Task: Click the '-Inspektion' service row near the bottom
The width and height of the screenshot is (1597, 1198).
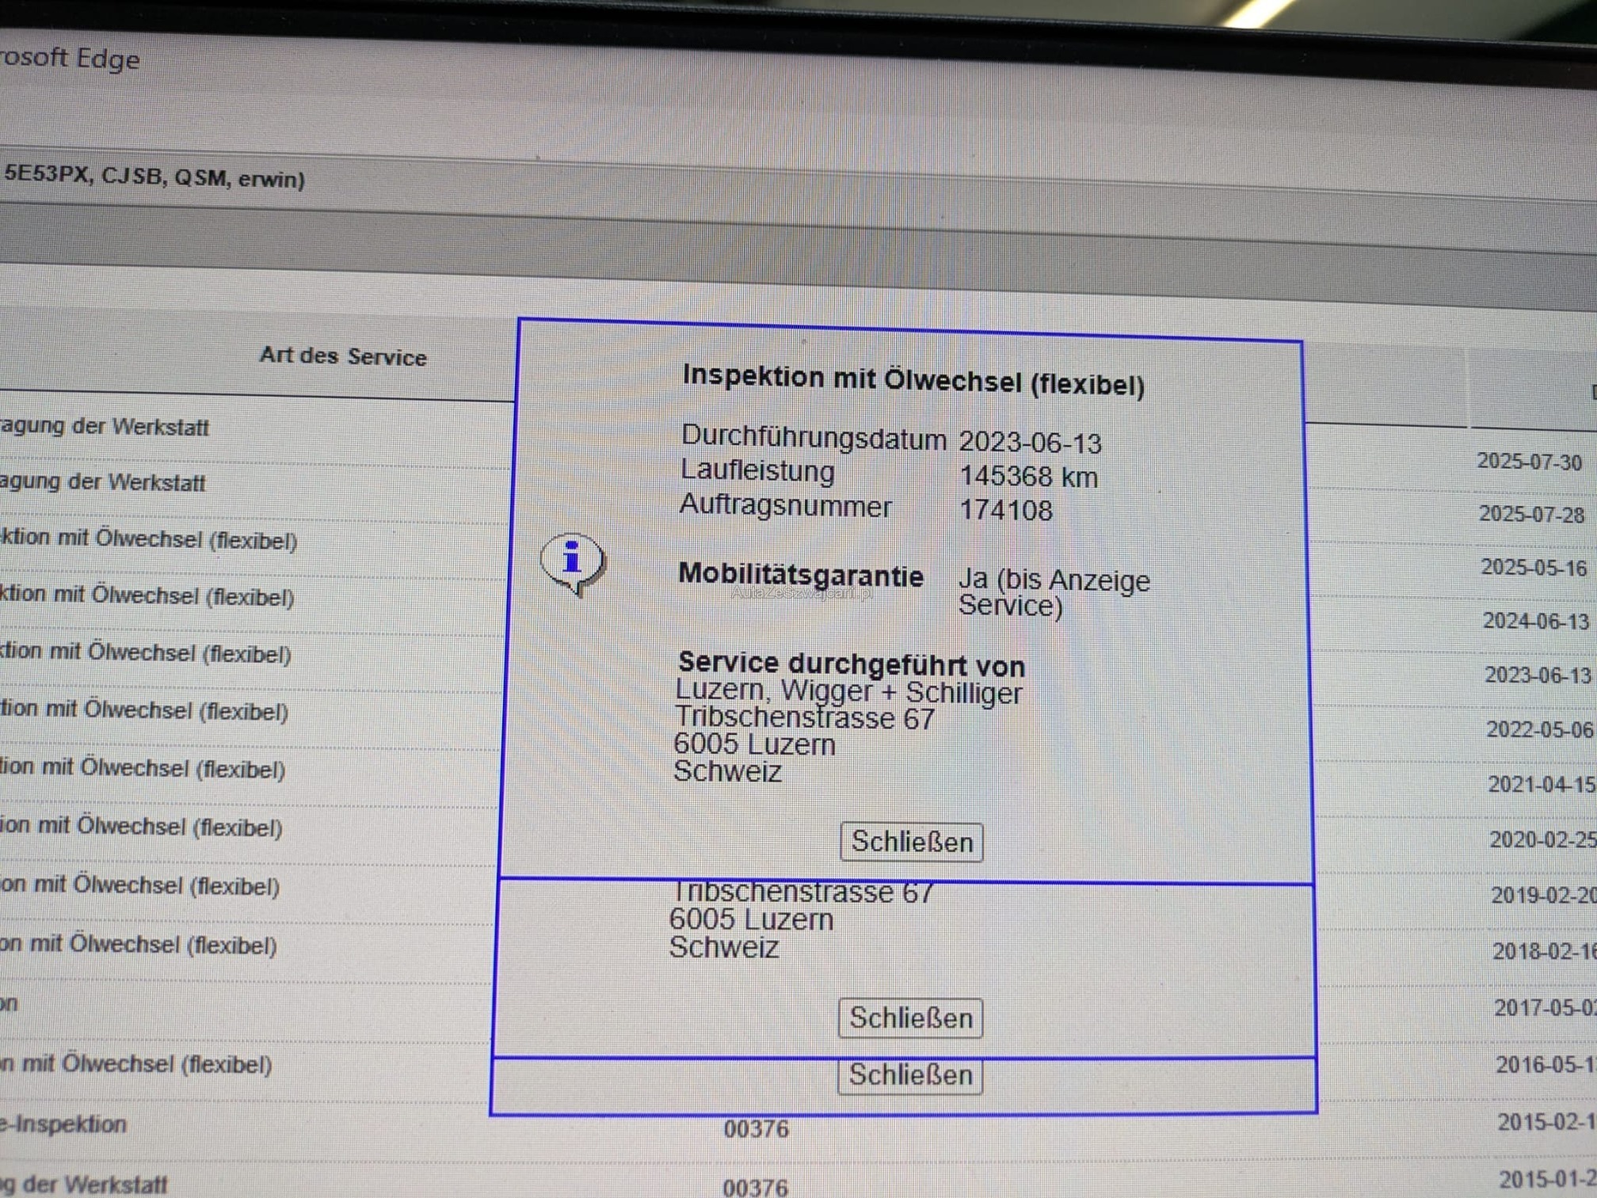Action: click(x=65, y=1124)
